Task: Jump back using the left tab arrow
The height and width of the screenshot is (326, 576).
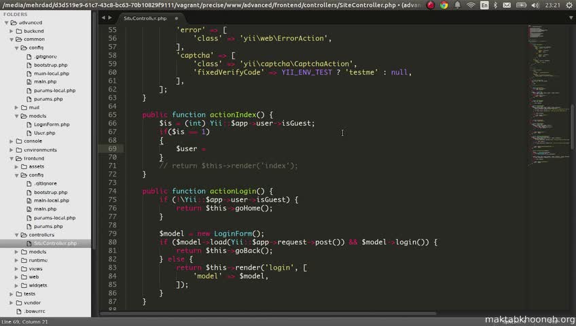Action: tap(104, 18)
